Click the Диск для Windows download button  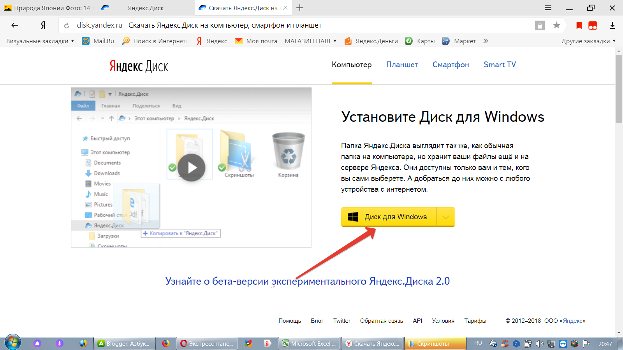tap(389, 217)
